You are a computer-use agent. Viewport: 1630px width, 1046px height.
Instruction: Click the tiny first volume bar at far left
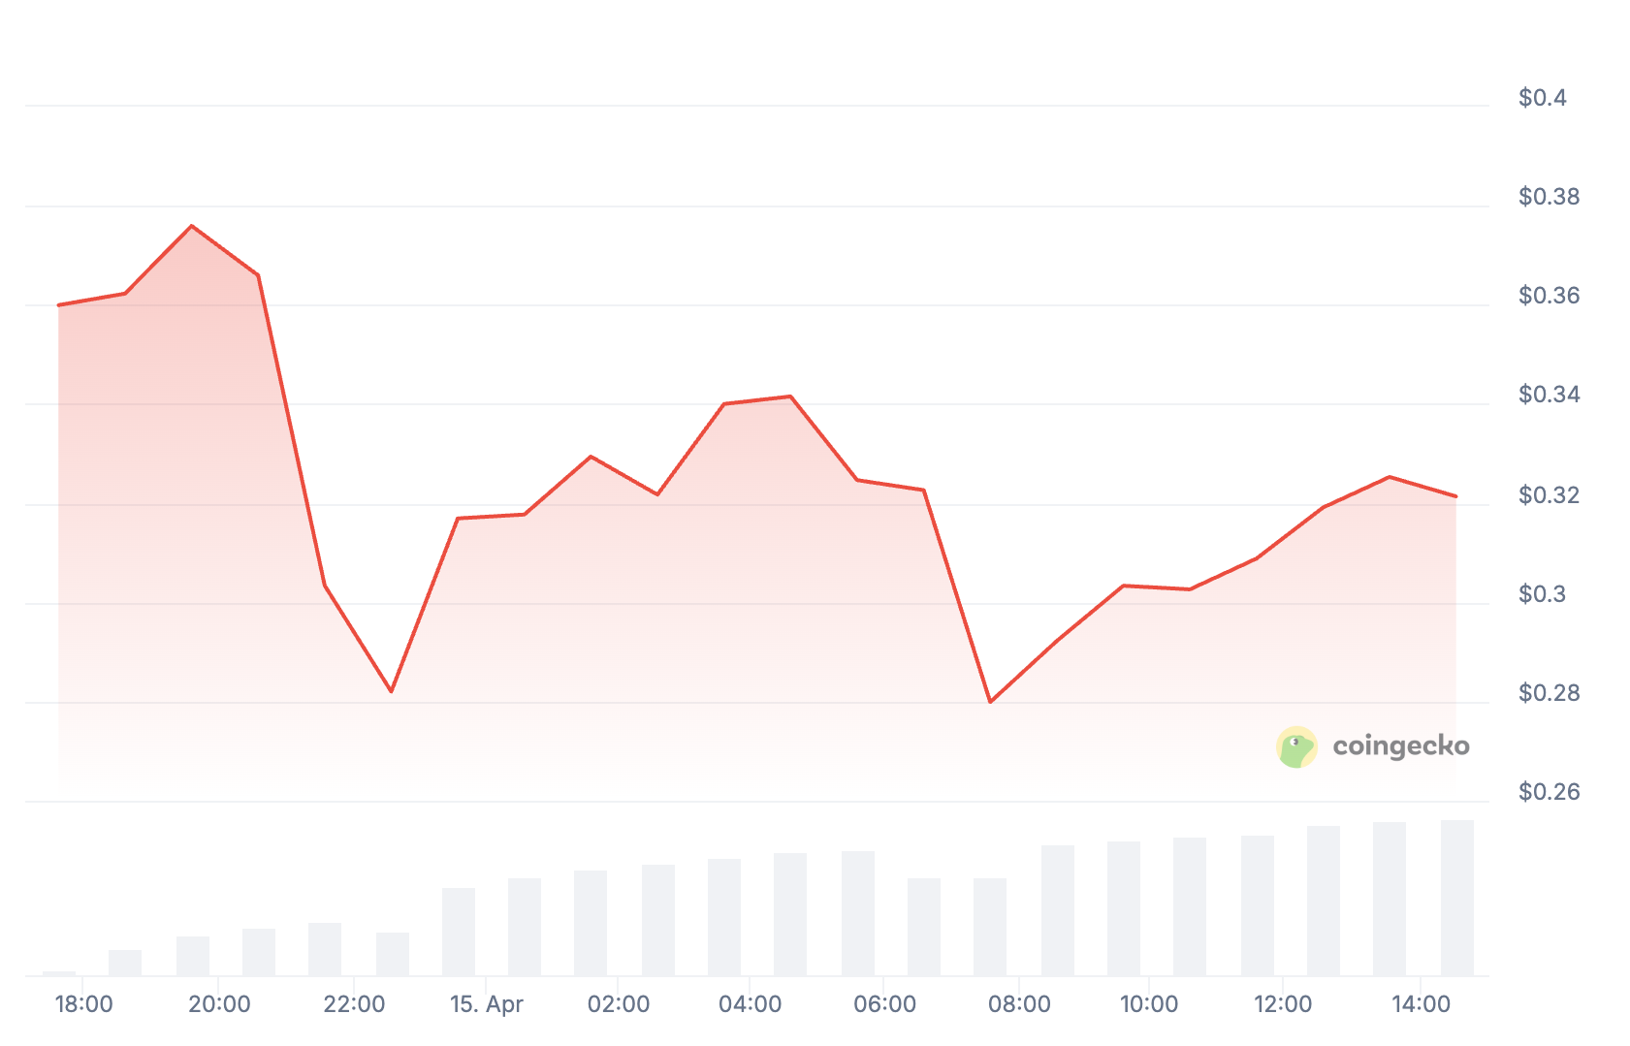59,972
